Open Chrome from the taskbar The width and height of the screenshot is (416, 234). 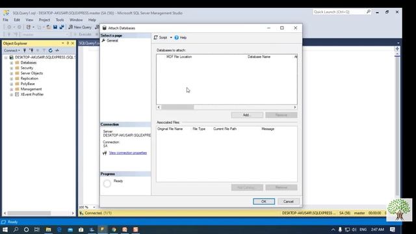(x=114, y=229)
